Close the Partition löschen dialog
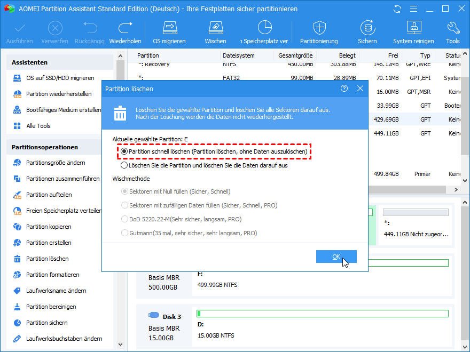 pos(360,89)
